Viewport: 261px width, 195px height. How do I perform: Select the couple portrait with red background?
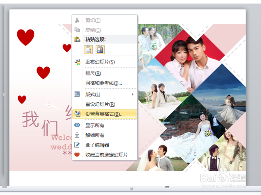click(190, 61)
